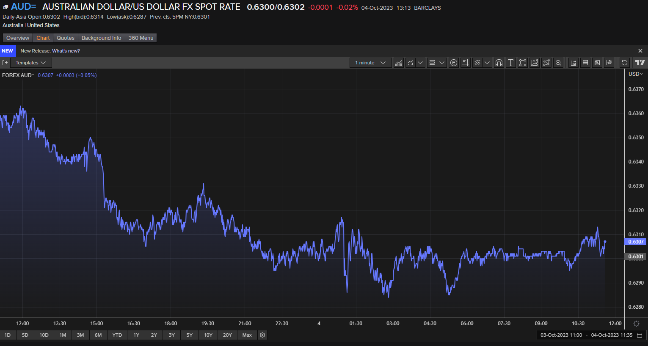Open range settings gear icon
Viewport: 648px width, 346px height.
[x=262, y=335]
